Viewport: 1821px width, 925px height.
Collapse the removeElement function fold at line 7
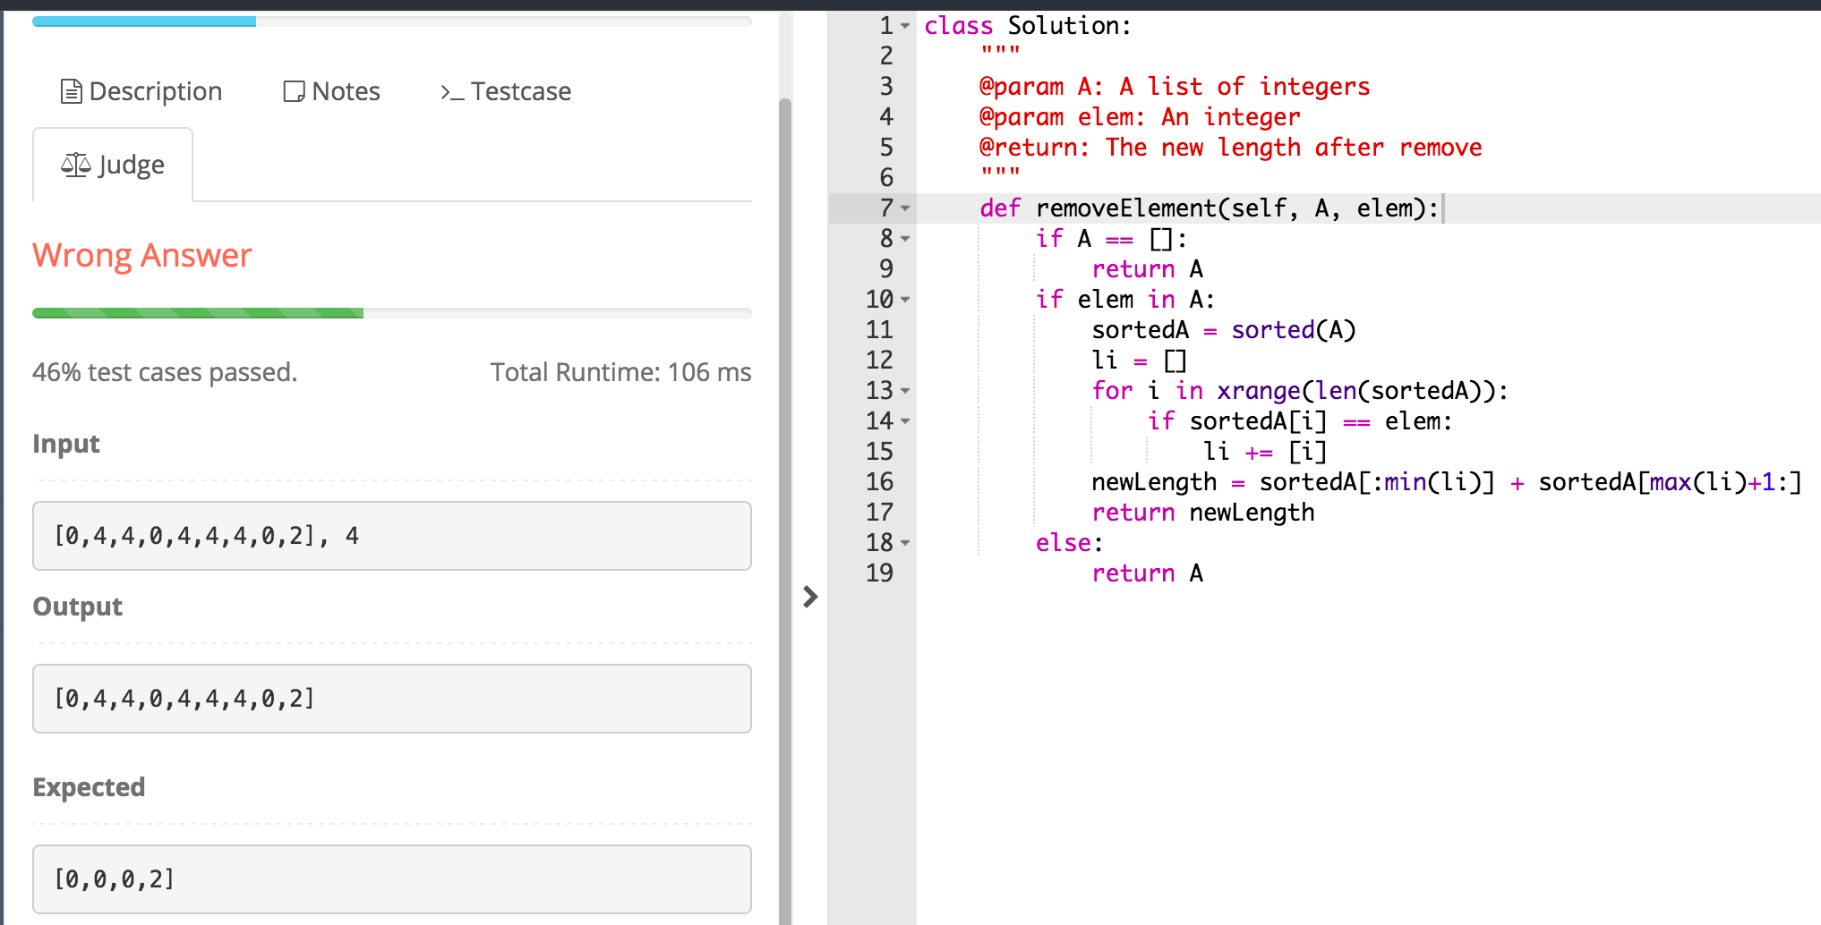click(905, 208)
